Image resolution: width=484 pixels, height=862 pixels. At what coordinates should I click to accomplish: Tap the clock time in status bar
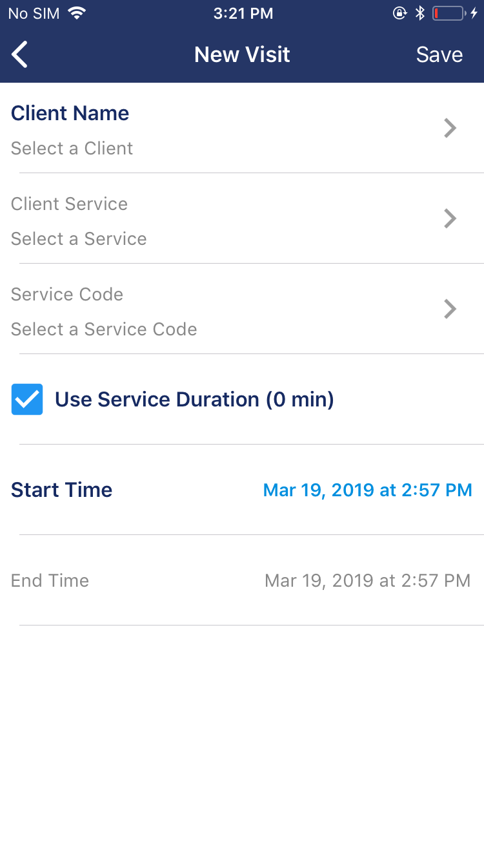click(243, 13)
